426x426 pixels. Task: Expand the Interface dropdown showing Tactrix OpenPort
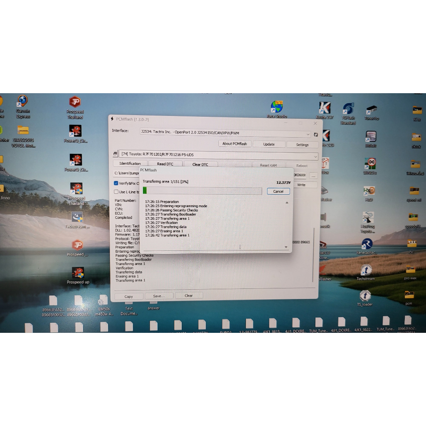[225, 133]
